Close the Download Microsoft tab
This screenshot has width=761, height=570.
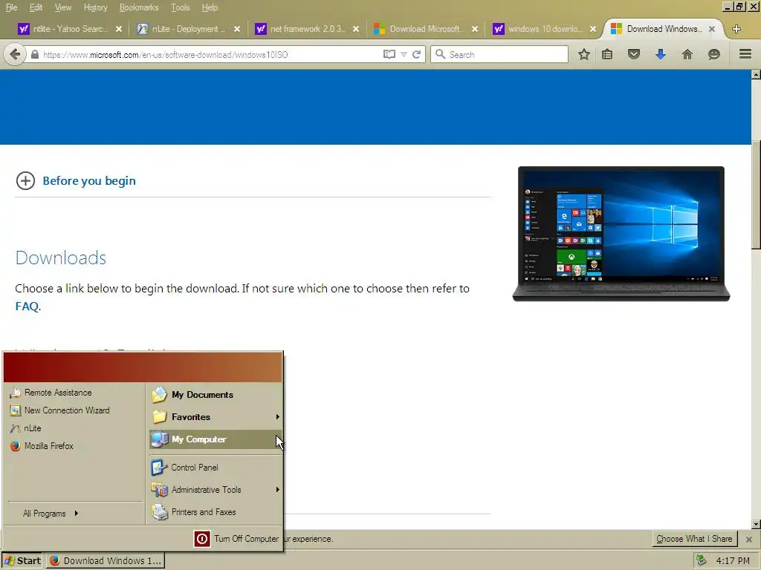tap(475, 29)
